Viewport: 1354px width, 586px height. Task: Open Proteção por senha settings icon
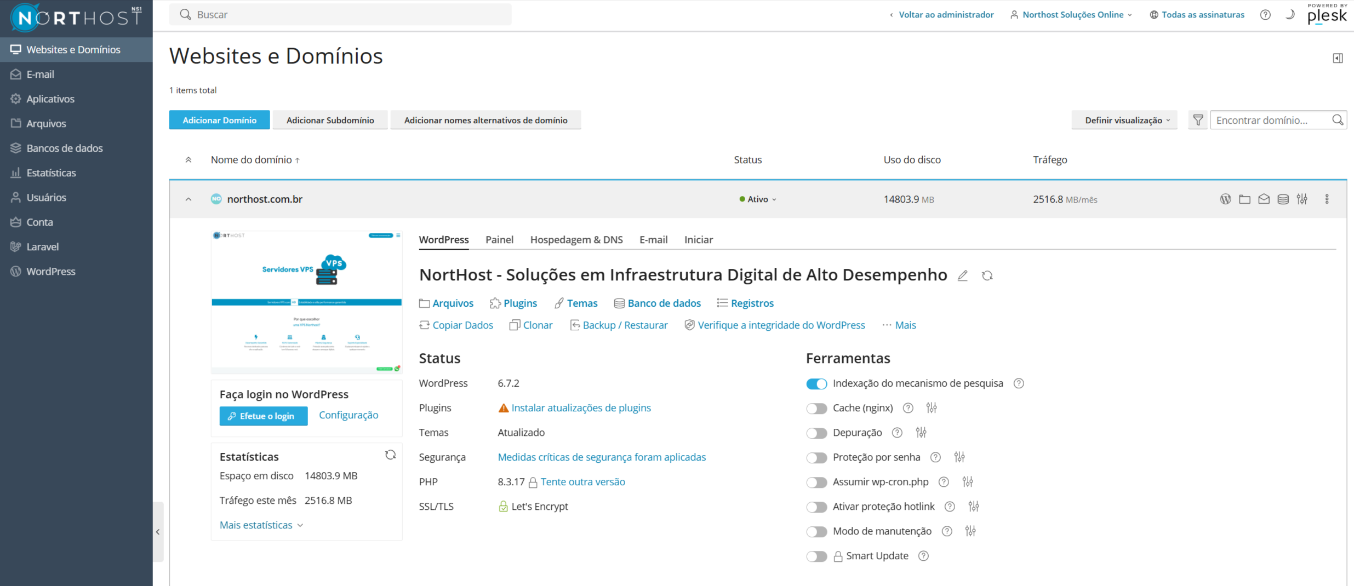tap(959, 457)
